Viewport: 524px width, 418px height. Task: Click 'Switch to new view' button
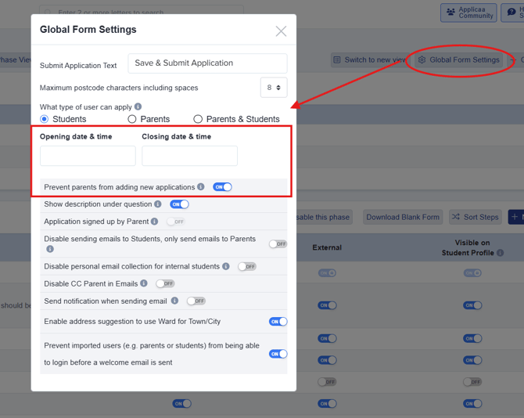pyautogui.click(x=369, y=59)
